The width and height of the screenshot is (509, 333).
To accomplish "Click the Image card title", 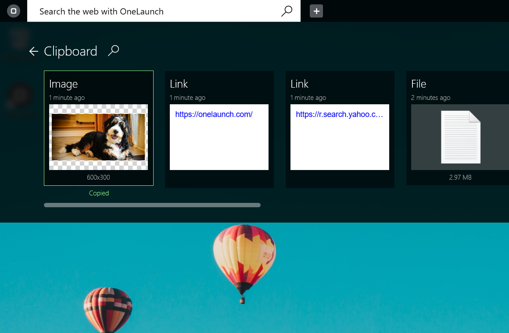I will pos(63,84).
